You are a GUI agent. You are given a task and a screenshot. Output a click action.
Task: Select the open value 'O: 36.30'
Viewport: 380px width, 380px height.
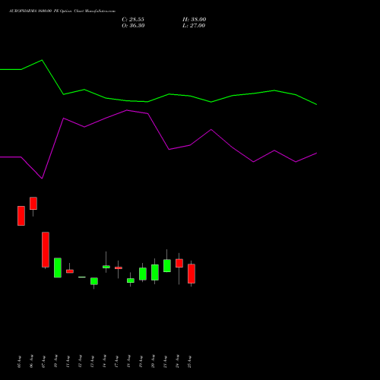tap(133, 26)
